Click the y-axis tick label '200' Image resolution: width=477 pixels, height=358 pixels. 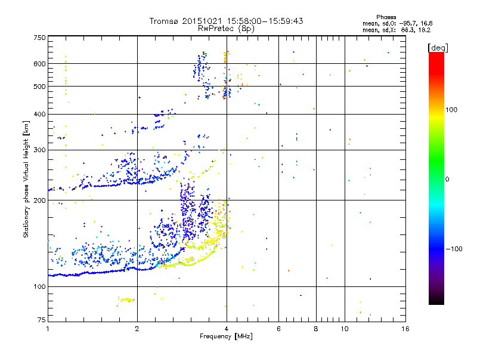click(39, 200)
